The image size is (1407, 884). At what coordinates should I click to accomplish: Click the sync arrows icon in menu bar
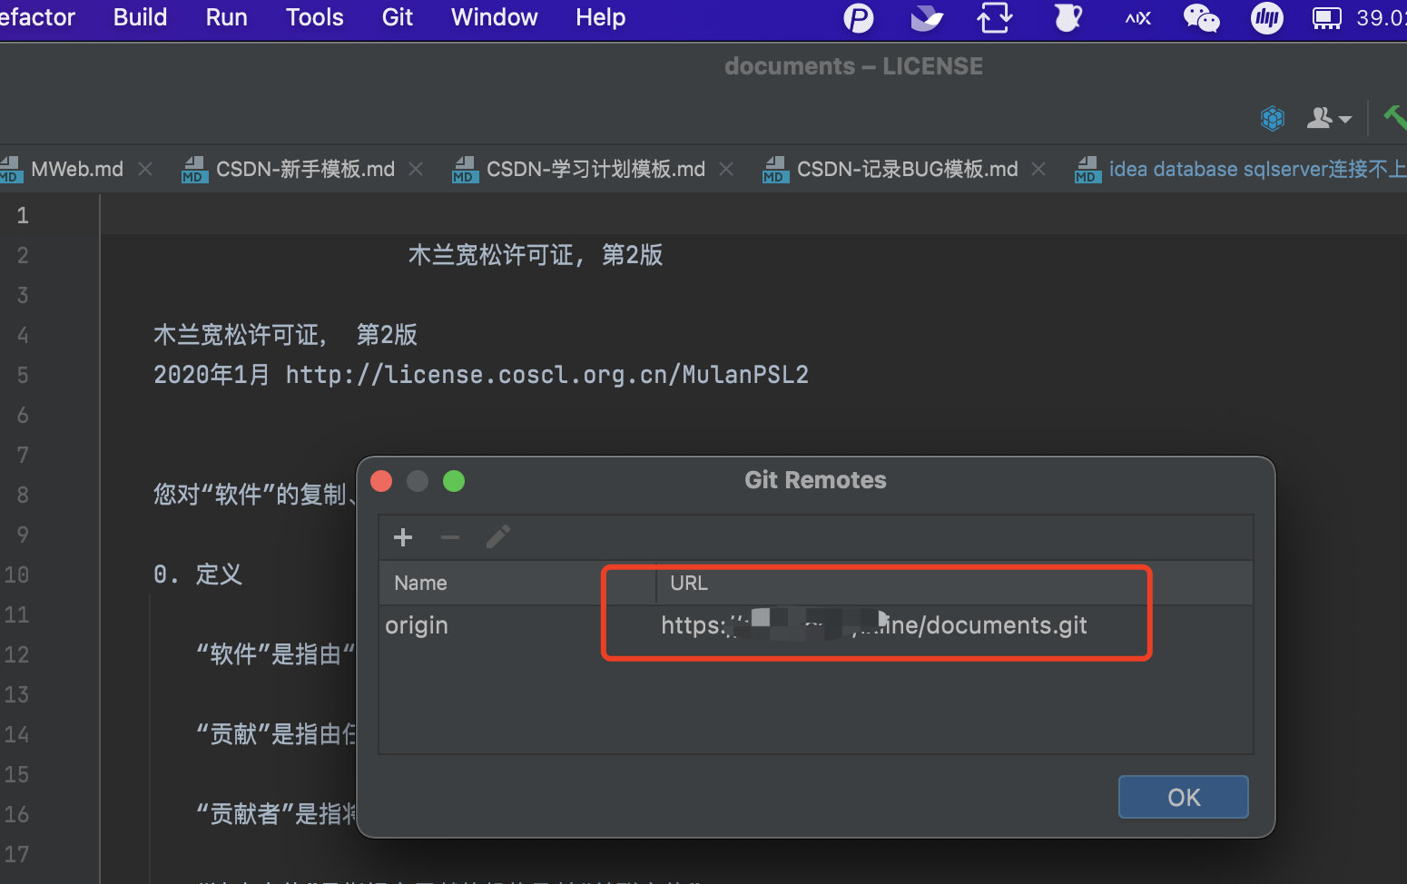click(994, 17)
